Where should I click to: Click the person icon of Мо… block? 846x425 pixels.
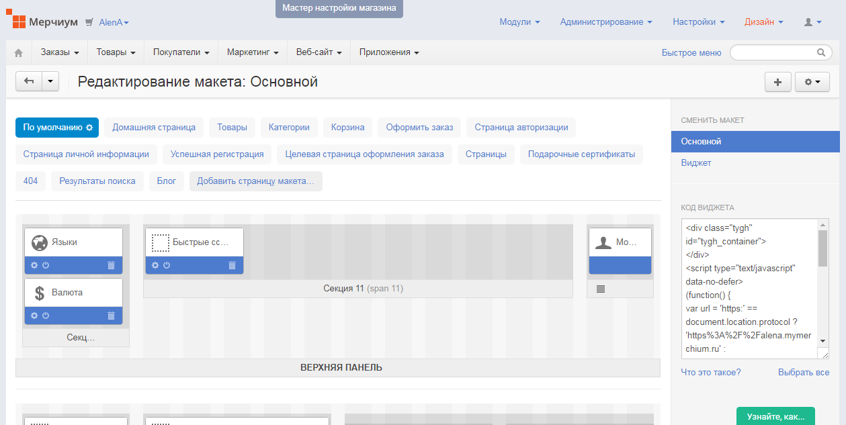[603, 242]
